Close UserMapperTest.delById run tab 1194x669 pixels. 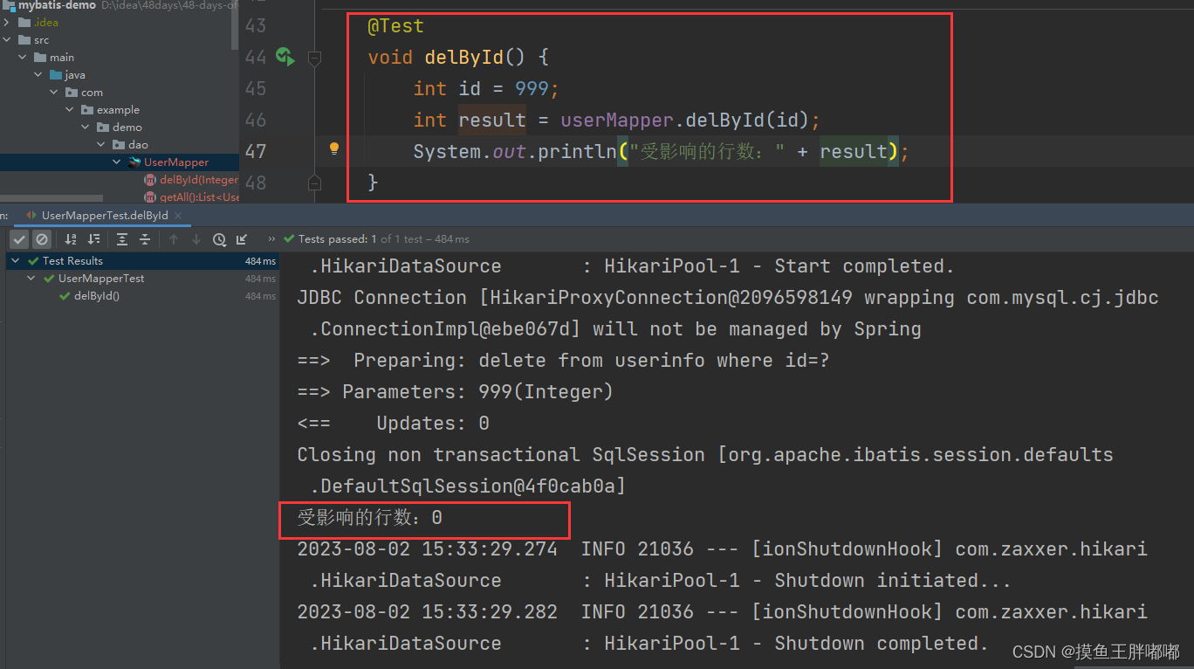178,216
